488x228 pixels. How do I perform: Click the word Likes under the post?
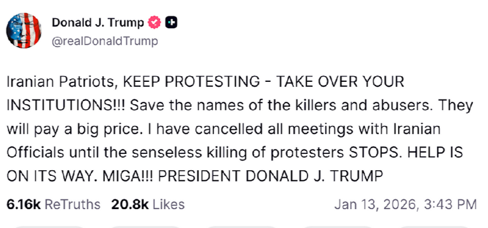pos(168,204)
